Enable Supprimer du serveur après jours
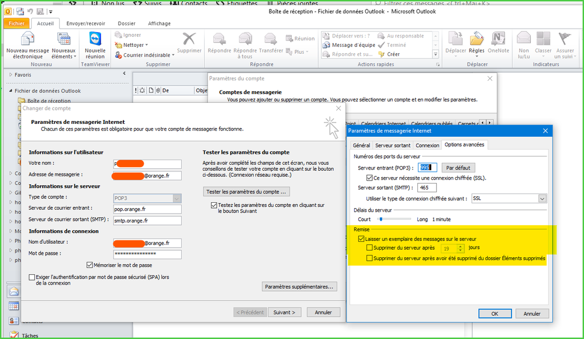The height and width of the screenshot is (339, 584). (369, 247)
